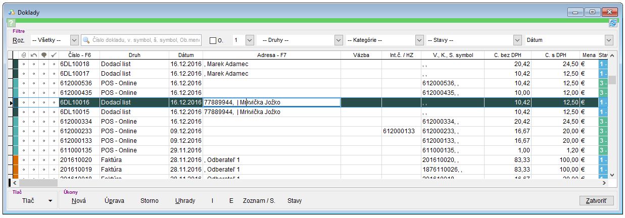Open the '-- Všetky --' filter dropdown

(74, 40)
